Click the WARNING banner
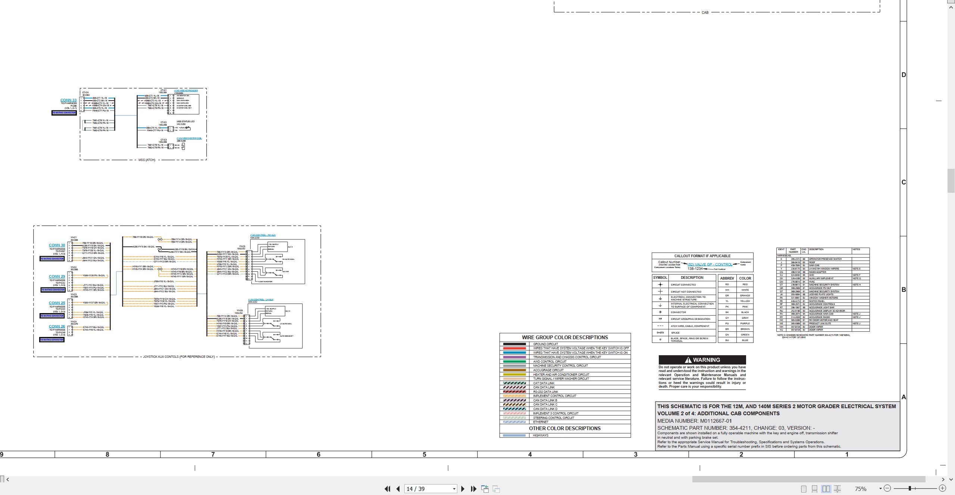The width and height of the screenshot is (955, 495). coord(702,360)
